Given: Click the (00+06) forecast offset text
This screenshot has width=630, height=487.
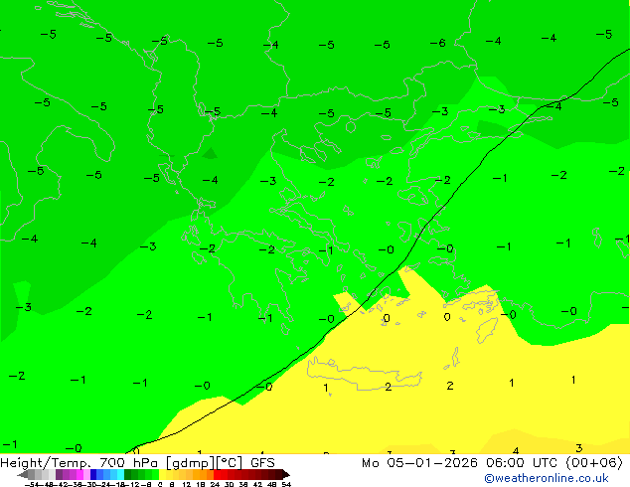Looking at the screenshot, I should [594, 463].
